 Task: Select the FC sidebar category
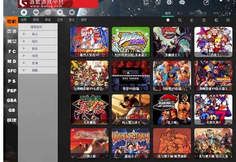click(12, 51)
